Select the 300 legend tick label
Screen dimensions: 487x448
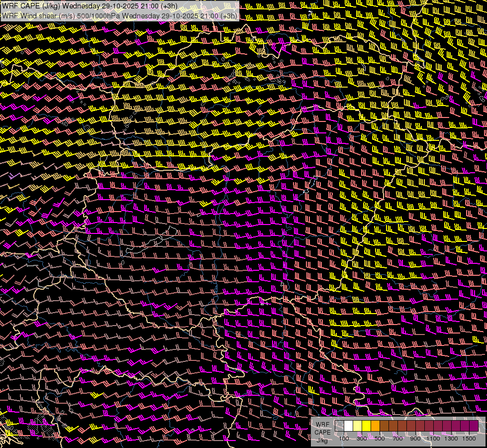[362, 439]
